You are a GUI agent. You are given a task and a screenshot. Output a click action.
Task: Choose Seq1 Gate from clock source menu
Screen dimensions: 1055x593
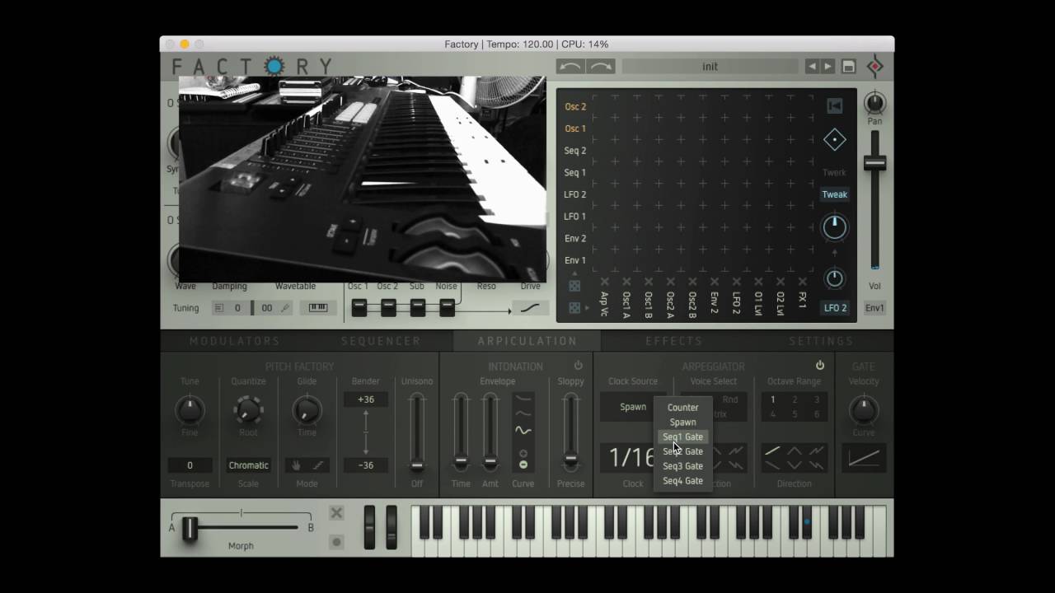[x=682, y=437]
